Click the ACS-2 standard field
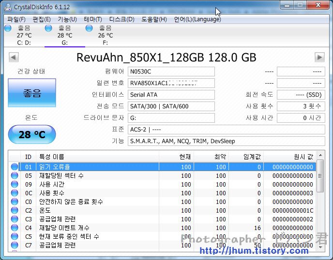Viewport: 333px width, 260px height. (x=227, y=130)
